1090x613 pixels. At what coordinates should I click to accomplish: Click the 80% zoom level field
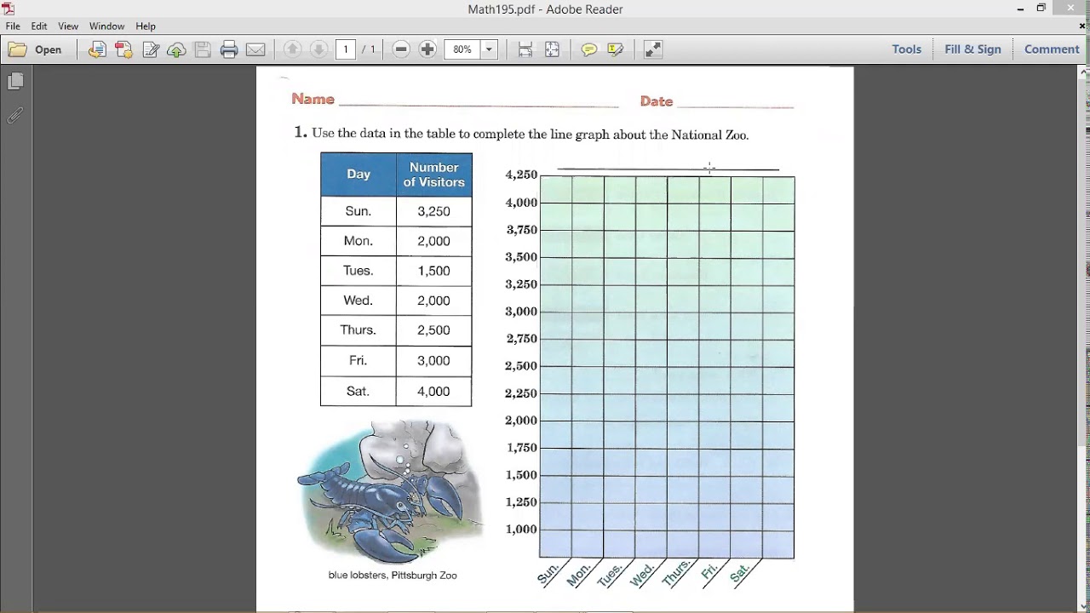click(x=462, y=49)
